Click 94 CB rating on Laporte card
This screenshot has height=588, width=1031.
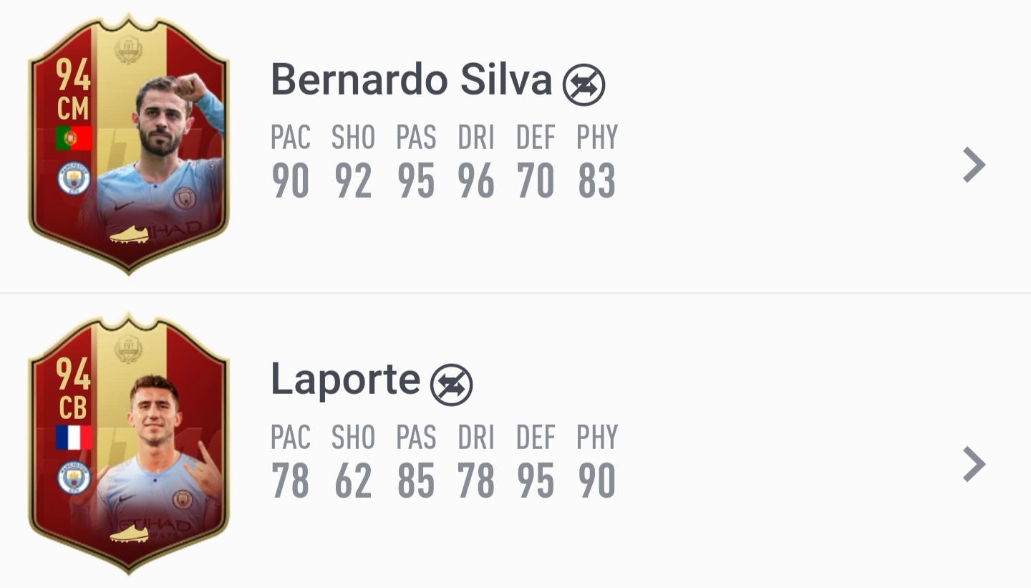[73, 390]
